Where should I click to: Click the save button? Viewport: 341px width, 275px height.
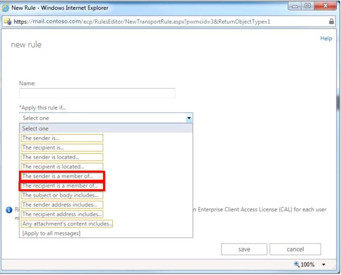(244, 249)
